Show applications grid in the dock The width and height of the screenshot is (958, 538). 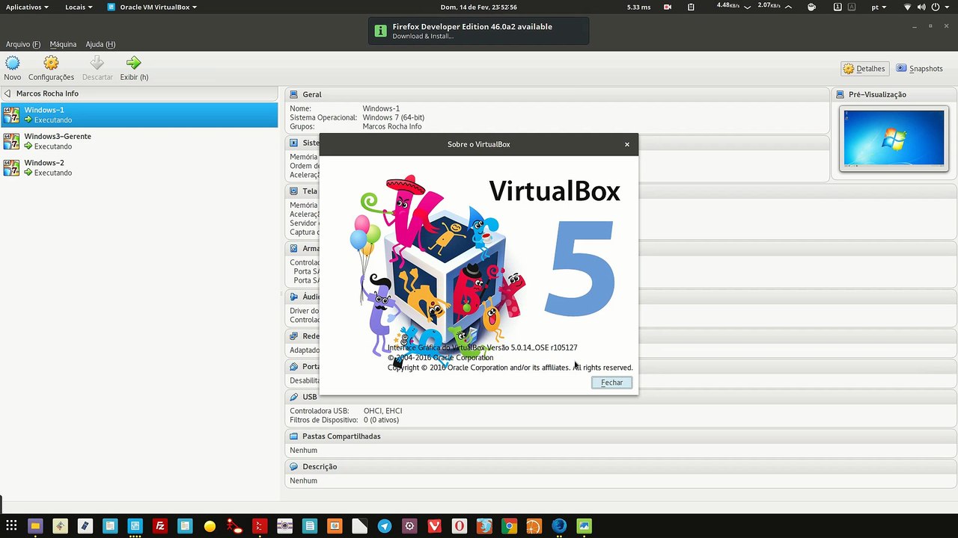pos(11,526)
